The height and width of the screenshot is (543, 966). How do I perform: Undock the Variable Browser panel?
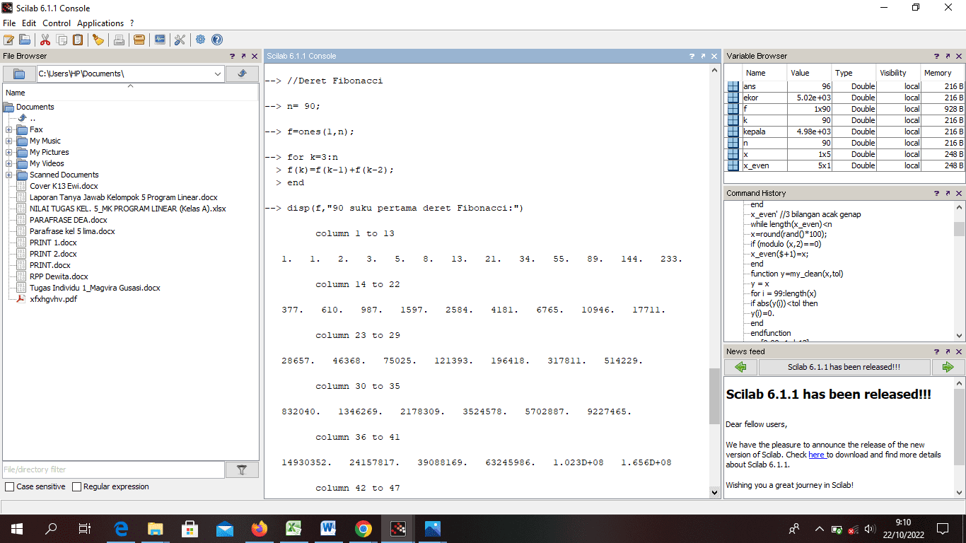tap(948, 56)
